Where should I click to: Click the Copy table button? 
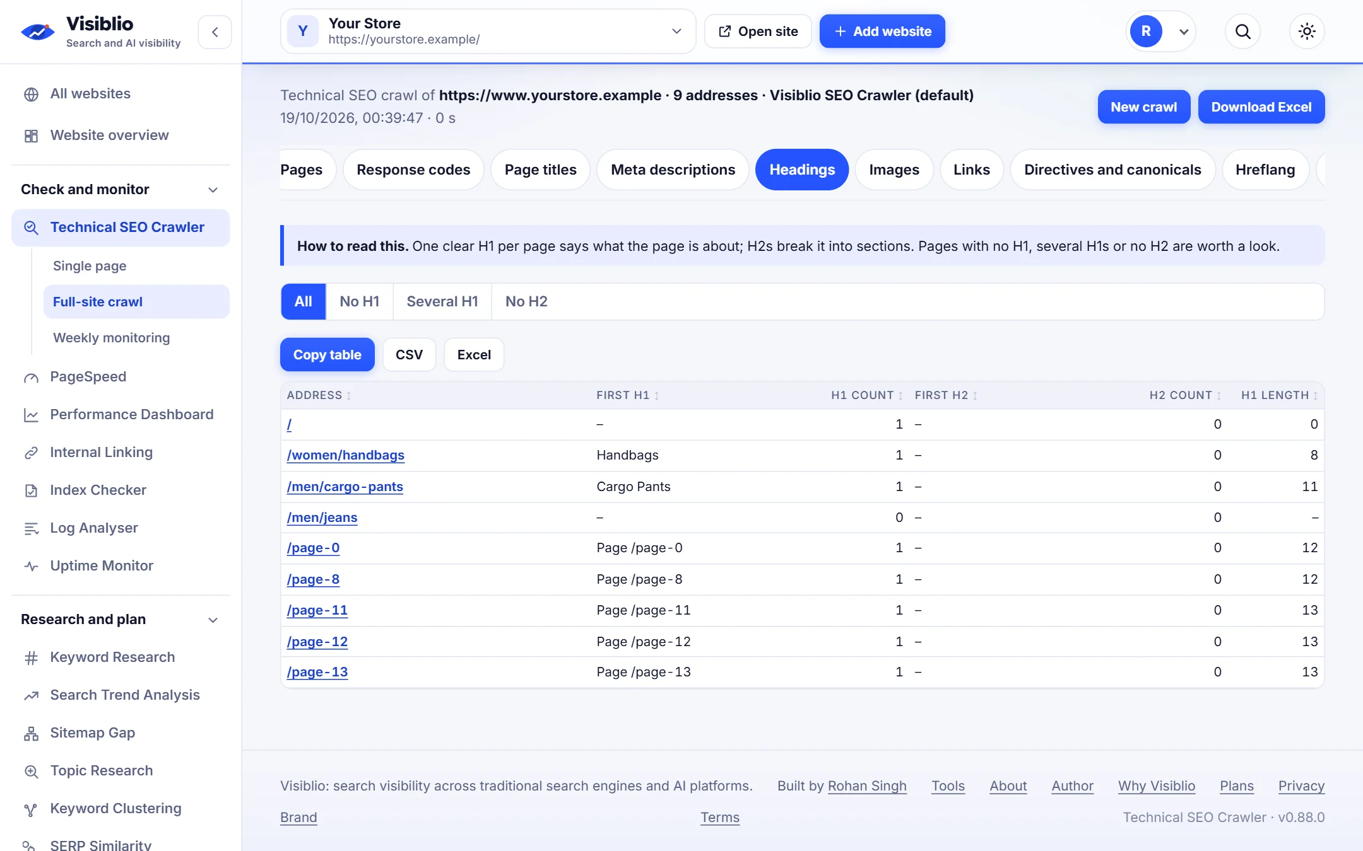327,355
